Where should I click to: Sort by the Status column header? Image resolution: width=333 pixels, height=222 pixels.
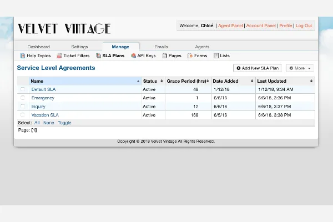153,81
